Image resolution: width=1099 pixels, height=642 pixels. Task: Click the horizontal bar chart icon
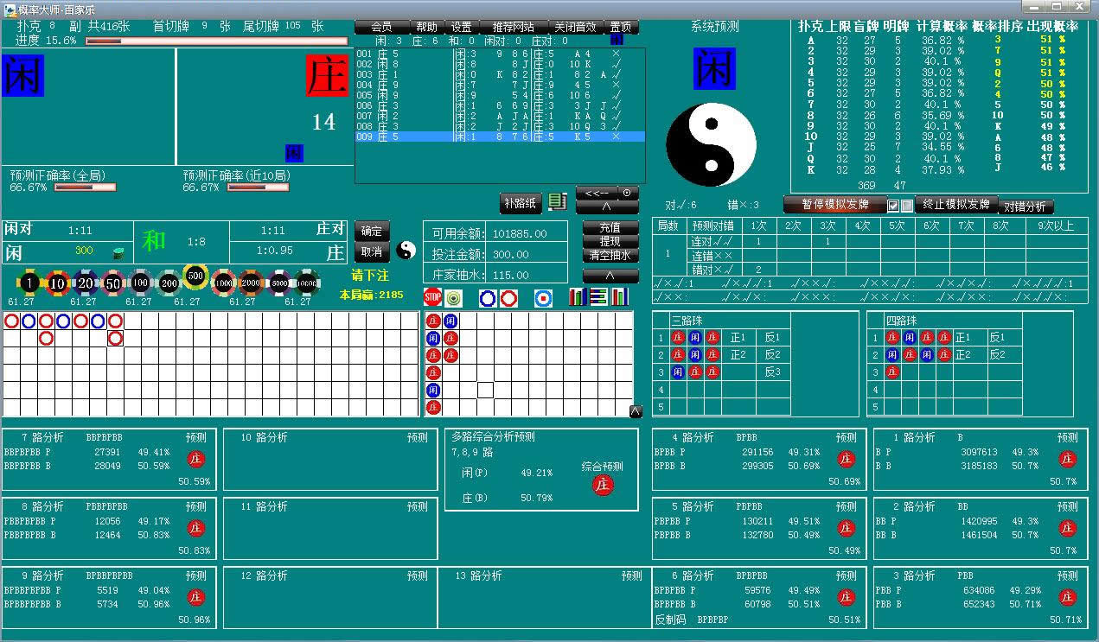click(598, 297)
